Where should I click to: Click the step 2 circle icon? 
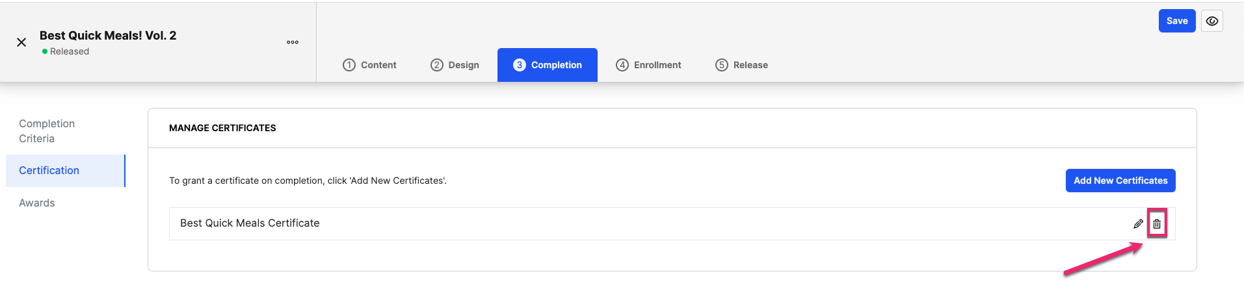click(x=437, y=65)
